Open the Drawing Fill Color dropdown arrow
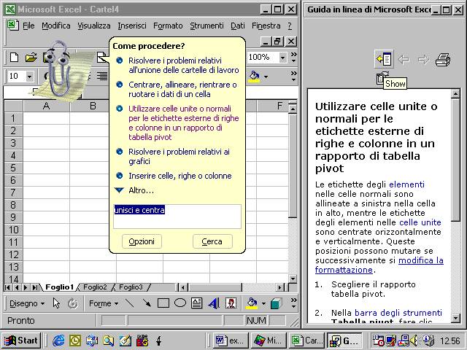The height and width of the screenshot is (350, 467). point(263,303)
